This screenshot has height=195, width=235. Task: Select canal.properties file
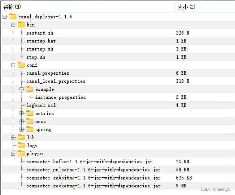click(48, 73)
